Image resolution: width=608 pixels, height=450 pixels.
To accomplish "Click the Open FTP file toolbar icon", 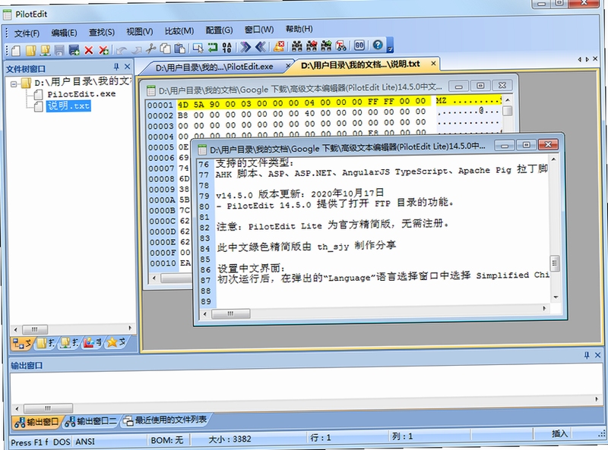I will (x=46, y=50).
